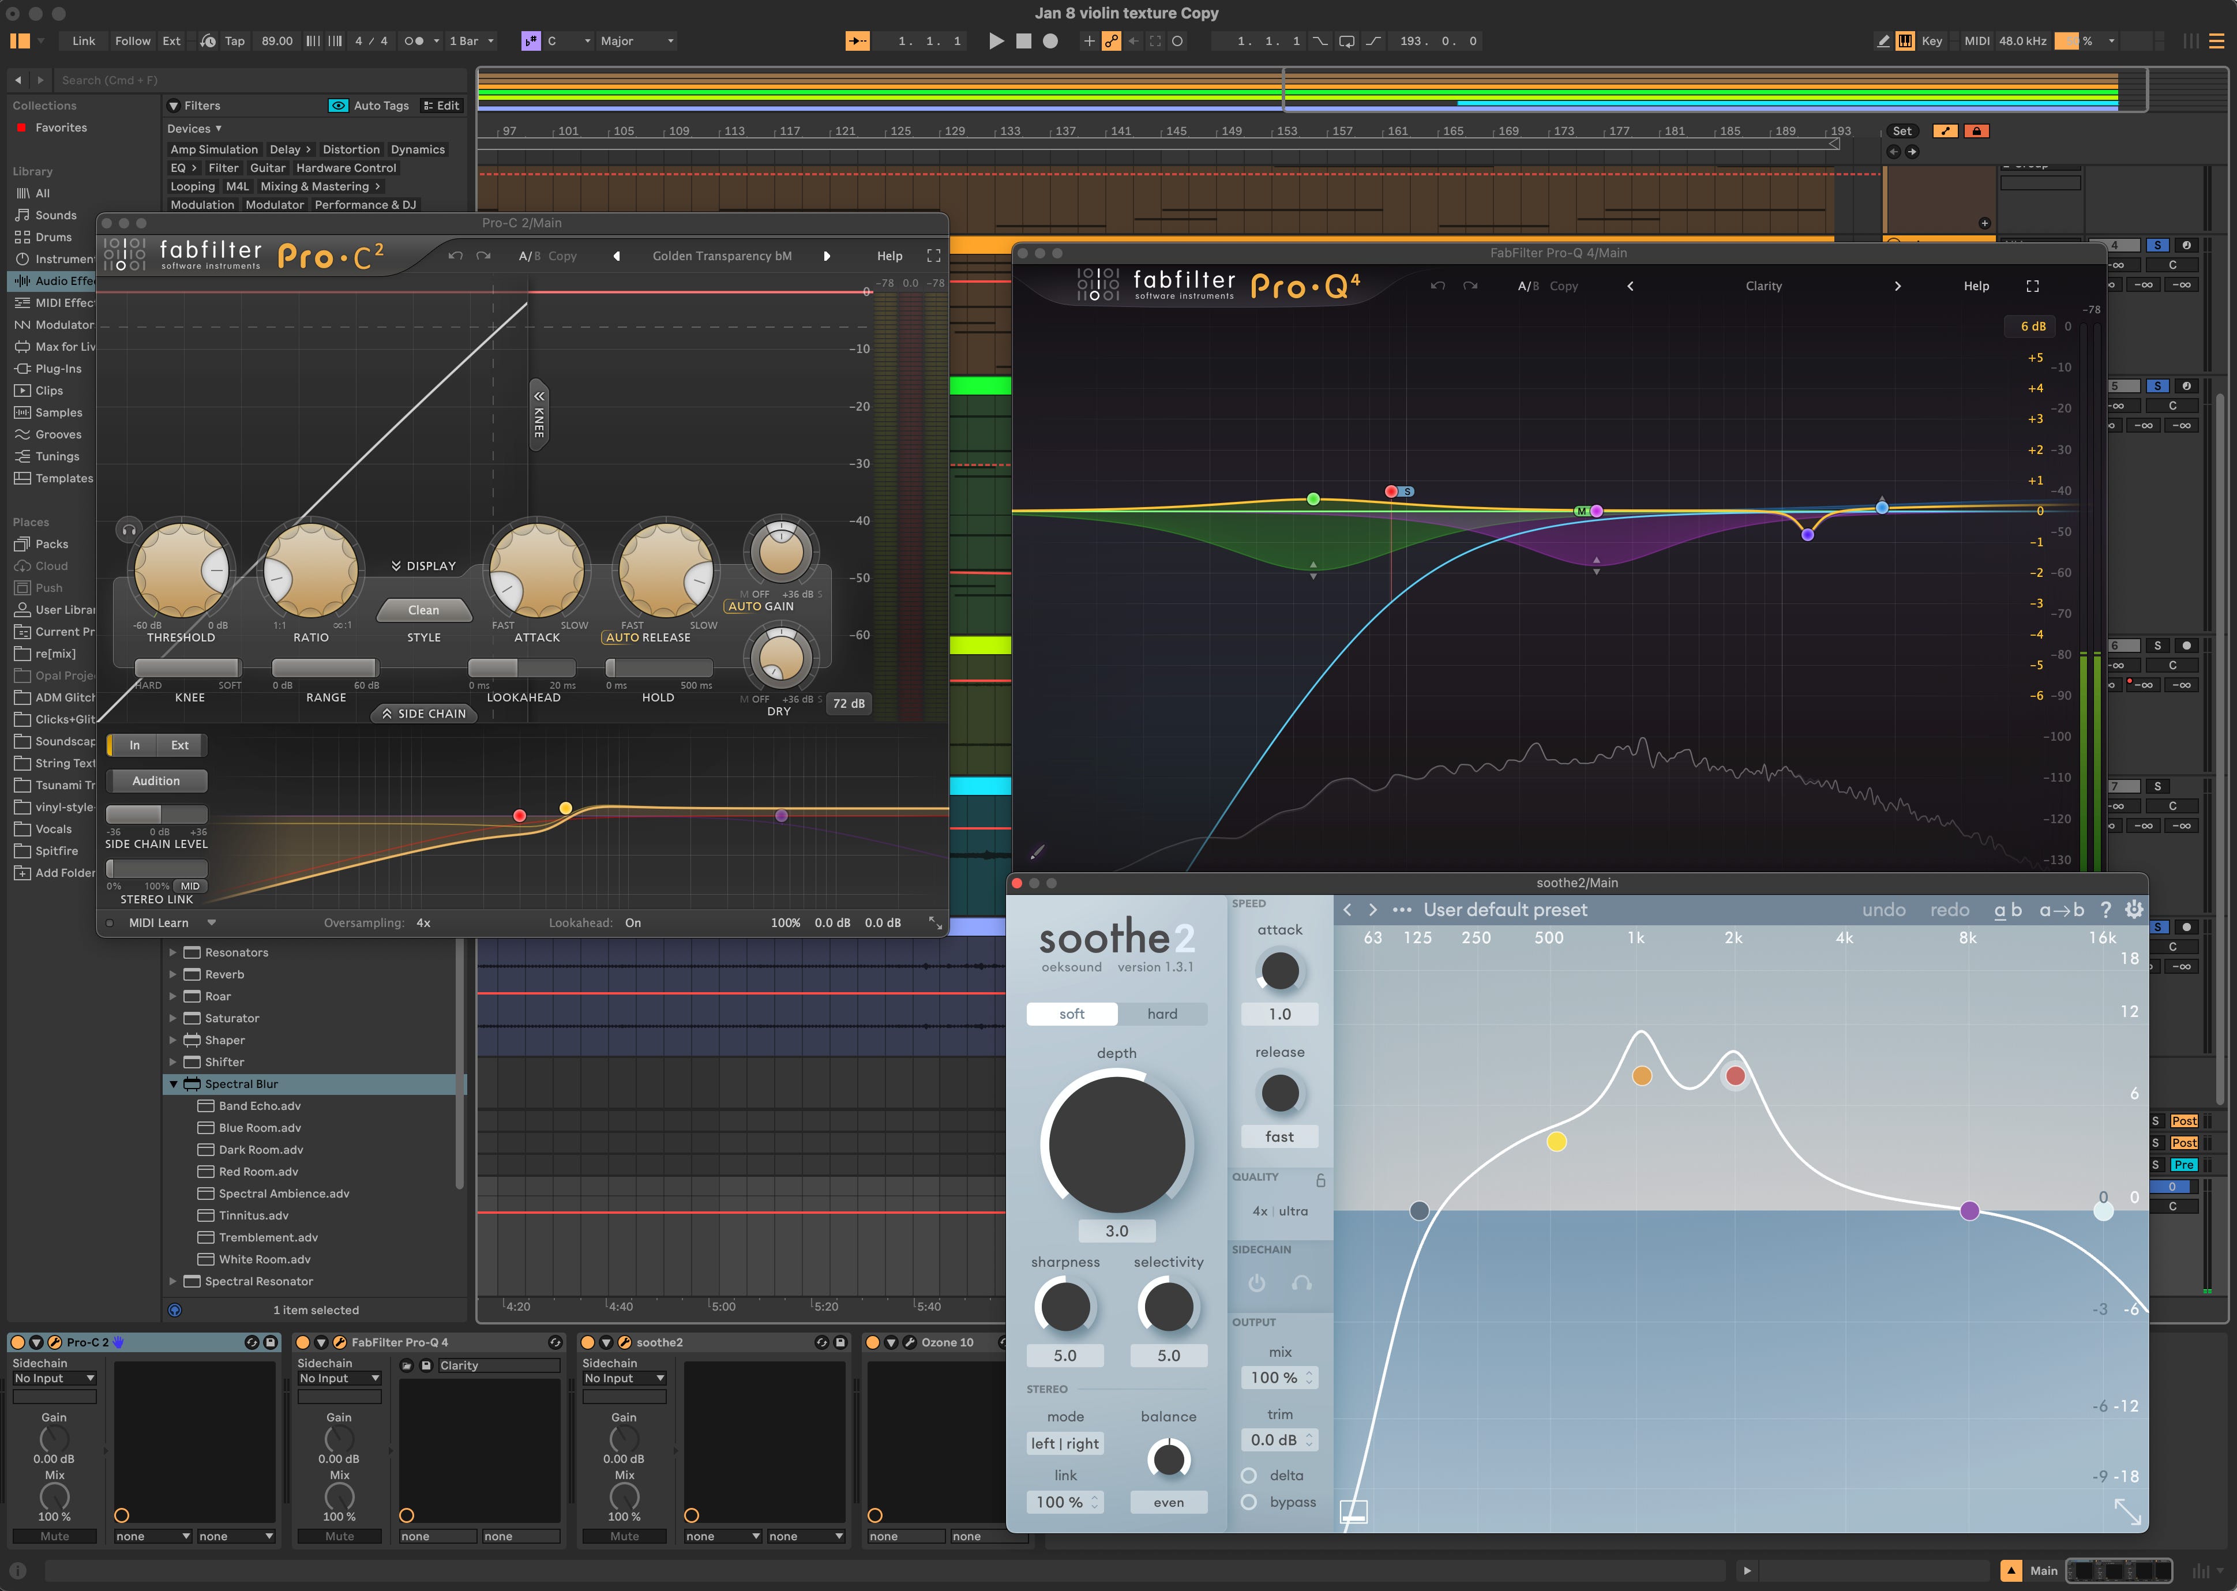Viewport: 2237px width, 1591px height.
Task: Click the metronome toggle icon
Action: click(x=414, y=41)
